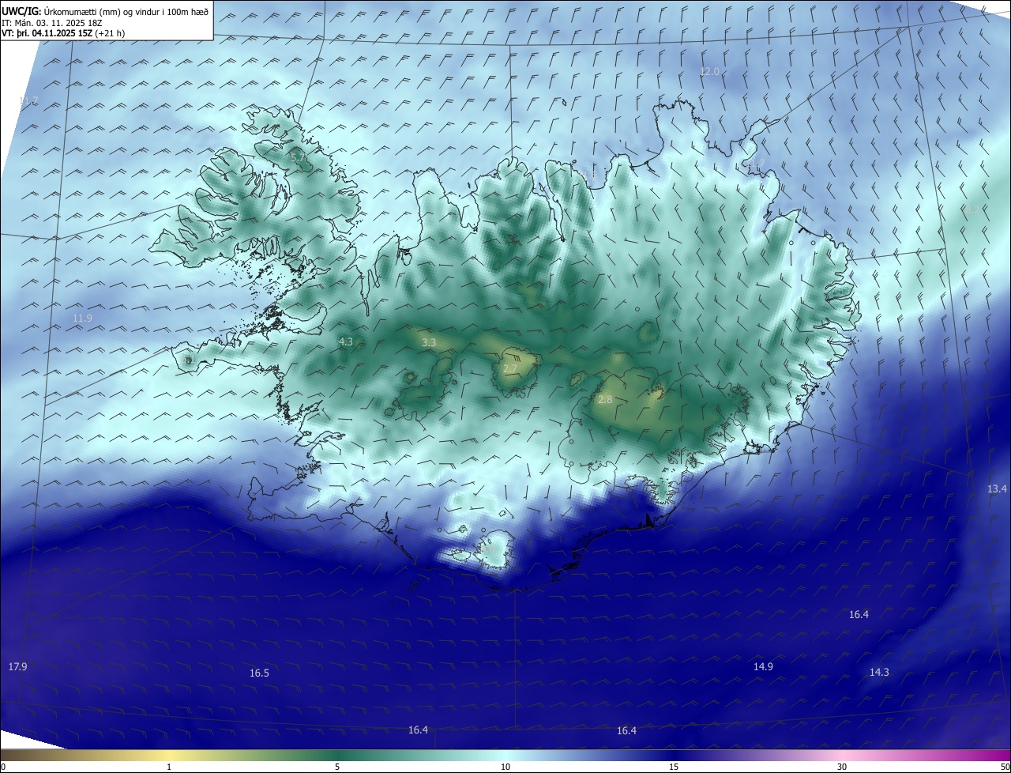Click the 12.0 value label on the map
The height and width of the screenshot is (773, 1011).
(x=709, y=72)
